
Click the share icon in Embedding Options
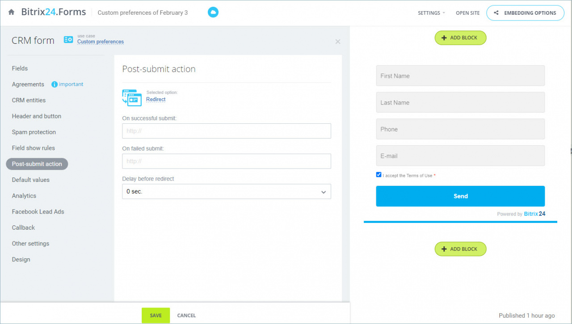(496, 13)
